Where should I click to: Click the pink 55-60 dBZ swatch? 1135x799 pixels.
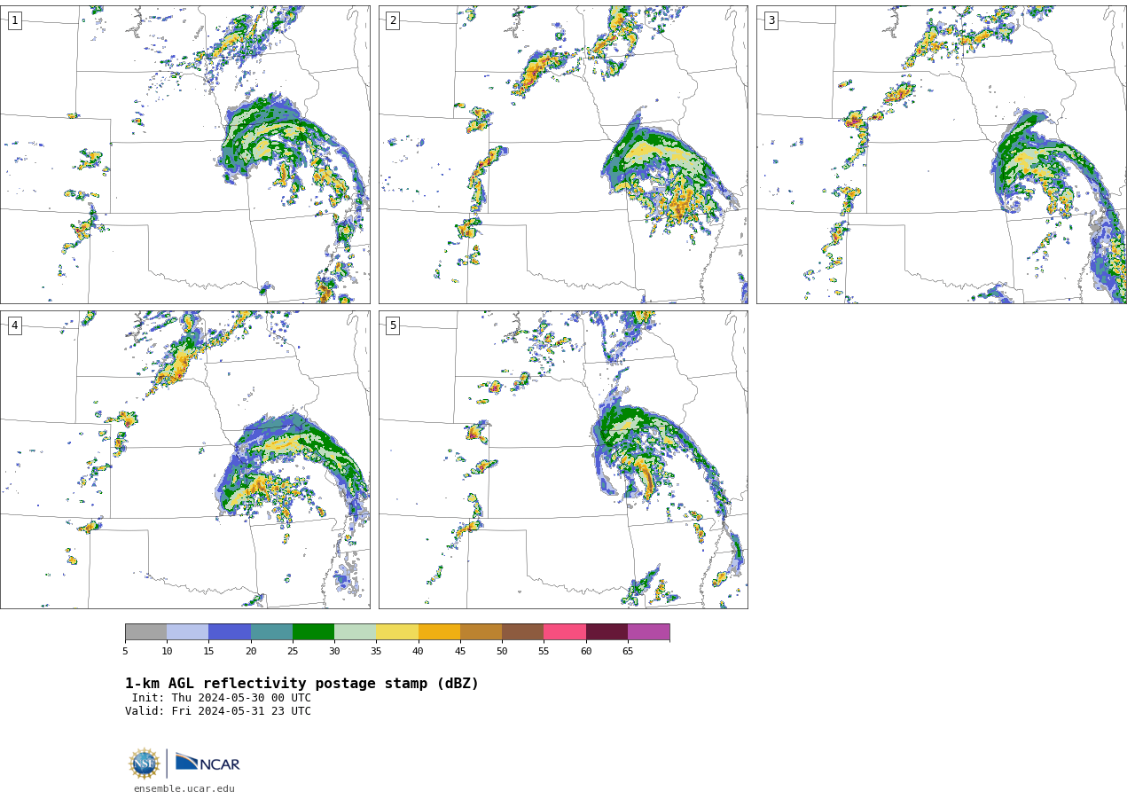pyautogui.click(x=565, y=632)
